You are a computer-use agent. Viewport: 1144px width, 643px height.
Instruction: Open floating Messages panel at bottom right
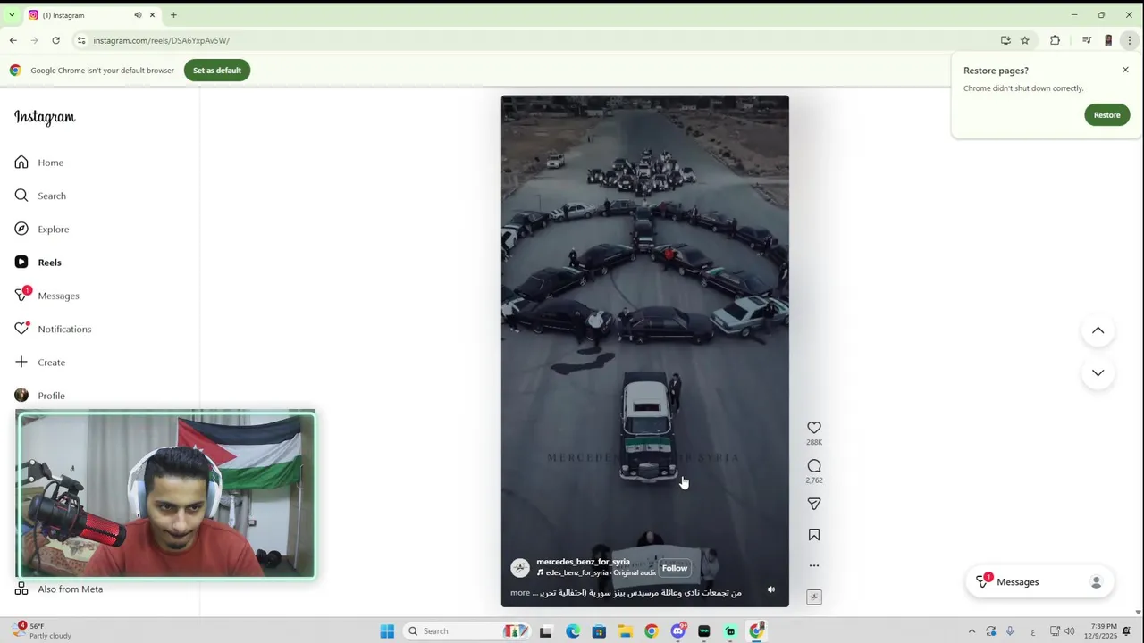pyautogui.click(x=1039, y=582)
